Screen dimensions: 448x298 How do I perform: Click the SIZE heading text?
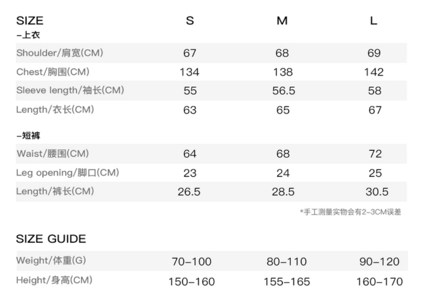30,21
